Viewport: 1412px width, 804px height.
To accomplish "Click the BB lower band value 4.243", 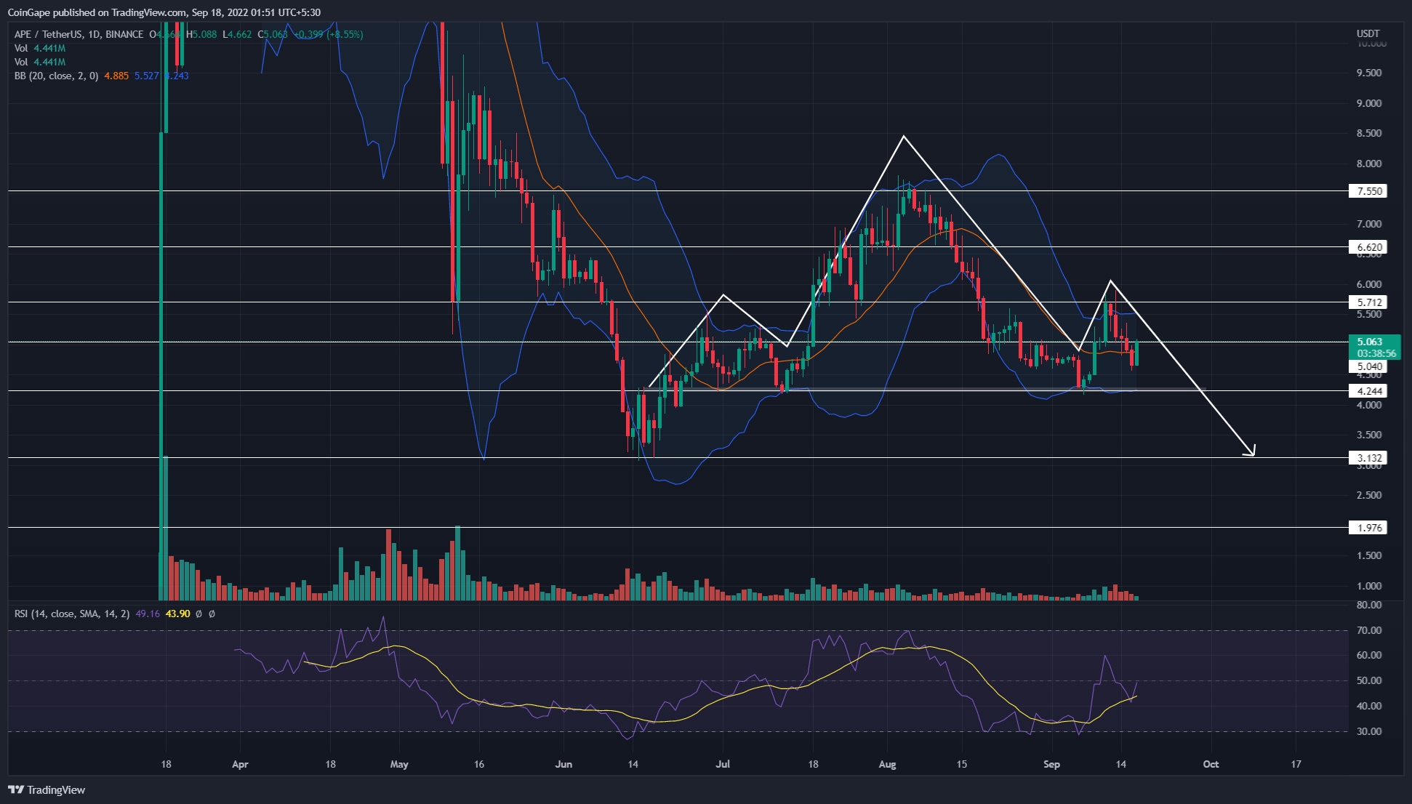I will click(177, 76).
